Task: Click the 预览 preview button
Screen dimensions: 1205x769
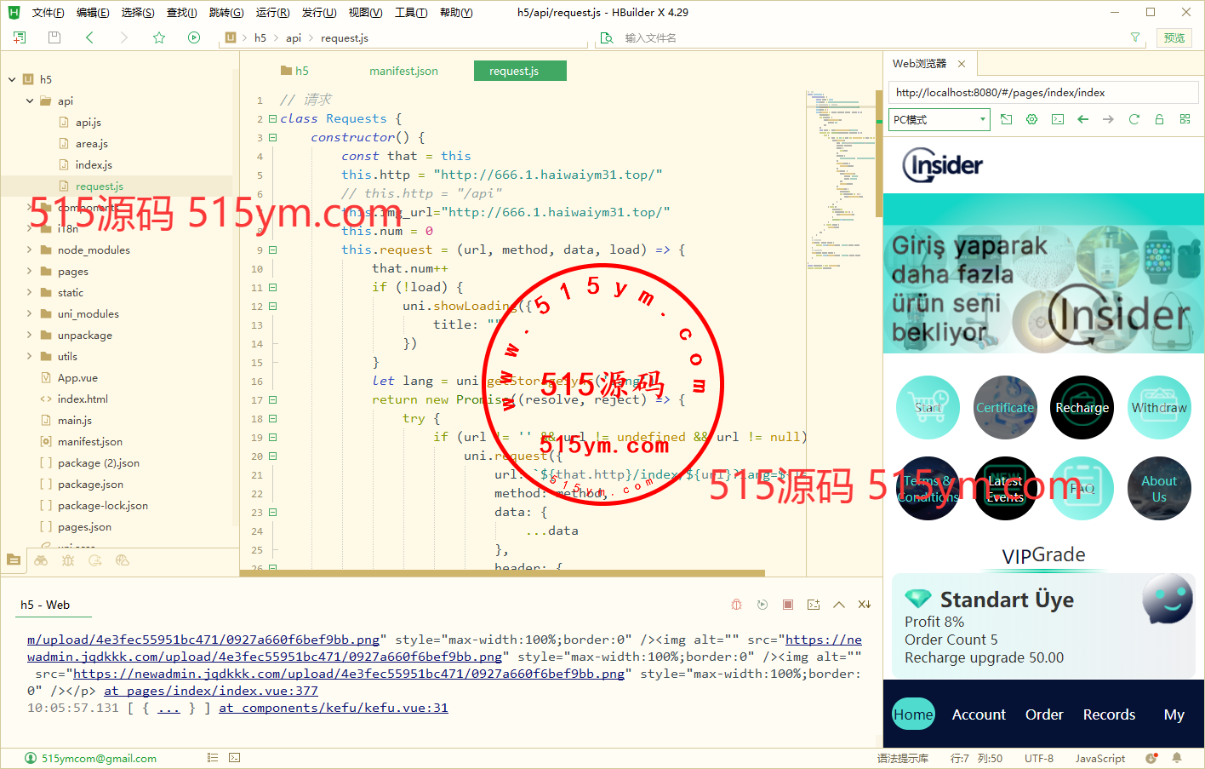Action: point(1174,37)
